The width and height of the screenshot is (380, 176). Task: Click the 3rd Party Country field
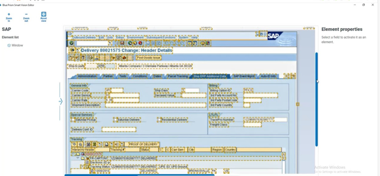click(247, 105)
